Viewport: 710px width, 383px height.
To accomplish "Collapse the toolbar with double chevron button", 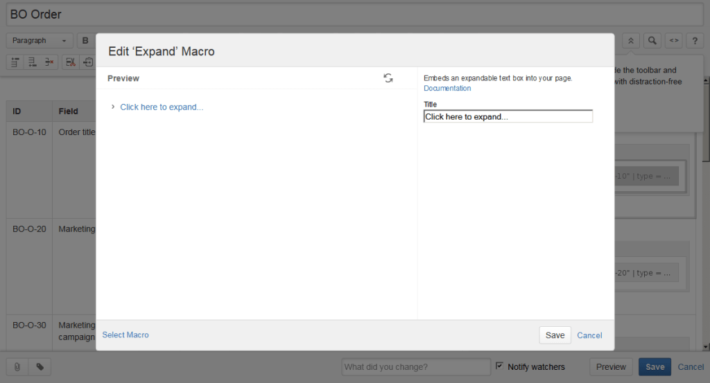I will tap(630, 41).
